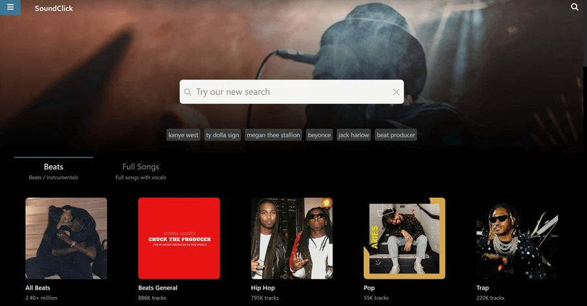Click the '886K tracks' count text
Viewport: 587px width, 306px height.
tap(152, 298)
